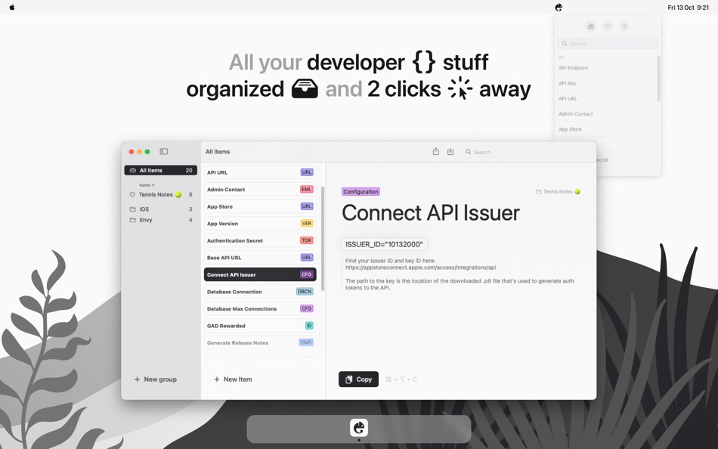Select the heart icon beside Tennis Notes

point(132,194)
